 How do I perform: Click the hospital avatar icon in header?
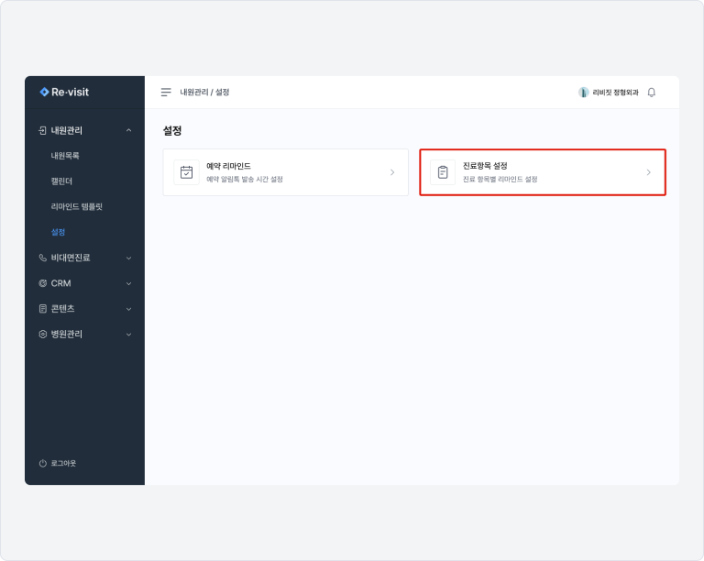pyautogui.click(x=583, y=93)
